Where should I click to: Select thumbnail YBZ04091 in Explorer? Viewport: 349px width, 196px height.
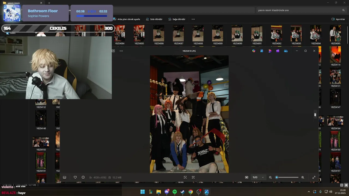click(257, 35)
